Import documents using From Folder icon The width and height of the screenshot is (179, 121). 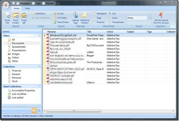[16, 18]
